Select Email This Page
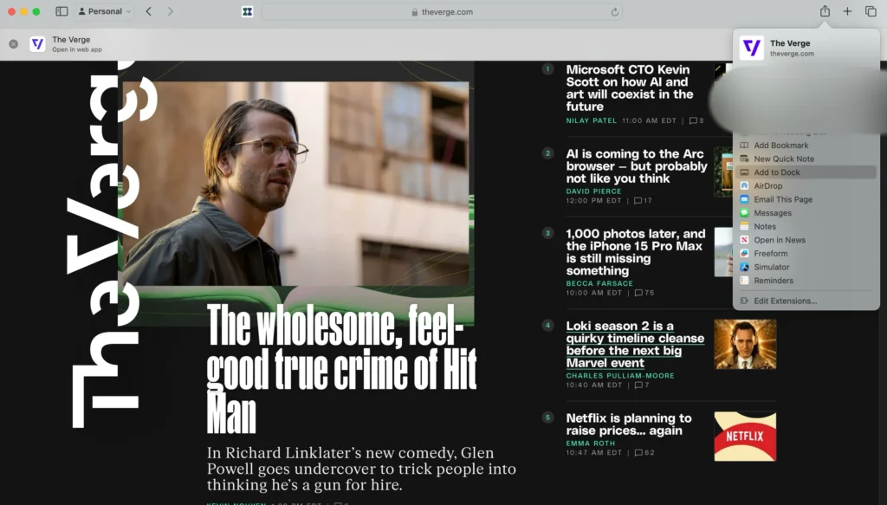The height and width of the screenshot is (505, 887). pyautogui.click(x=783, y=199)
